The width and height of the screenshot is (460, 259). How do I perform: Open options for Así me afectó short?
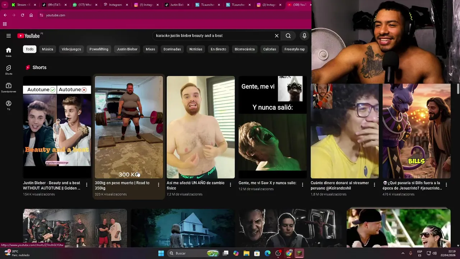pyautogui.click(x=230, y=185)
